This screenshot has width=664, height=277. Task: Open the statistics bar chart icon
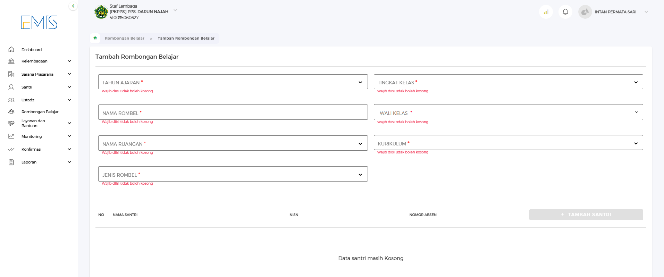click(x=546, y=12)
